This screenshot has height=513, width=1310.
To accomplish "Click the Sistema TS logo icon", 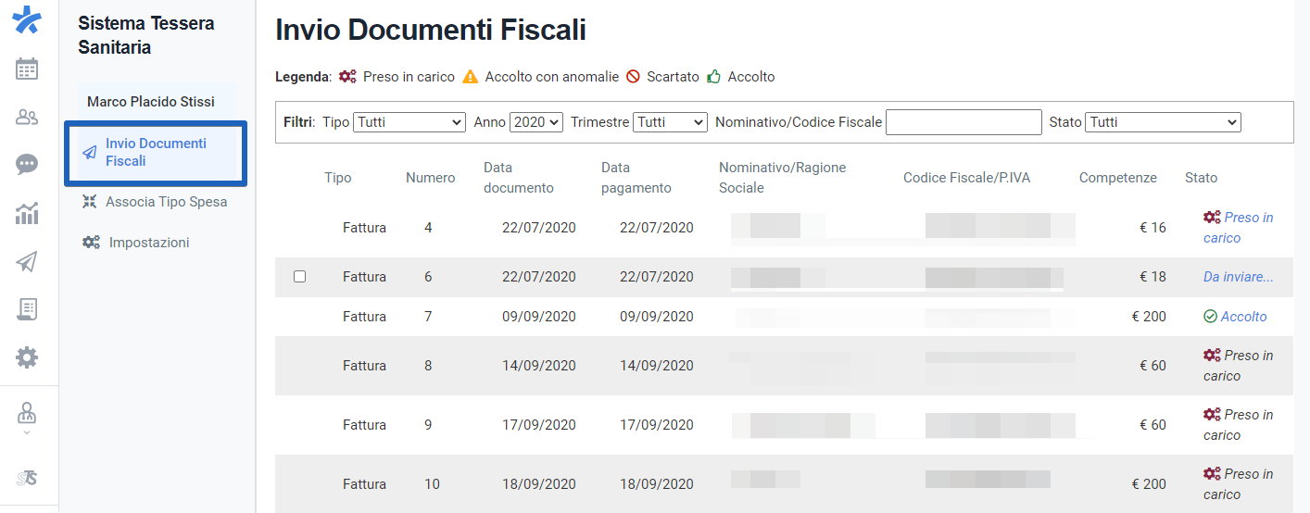I will click(27, 478).
